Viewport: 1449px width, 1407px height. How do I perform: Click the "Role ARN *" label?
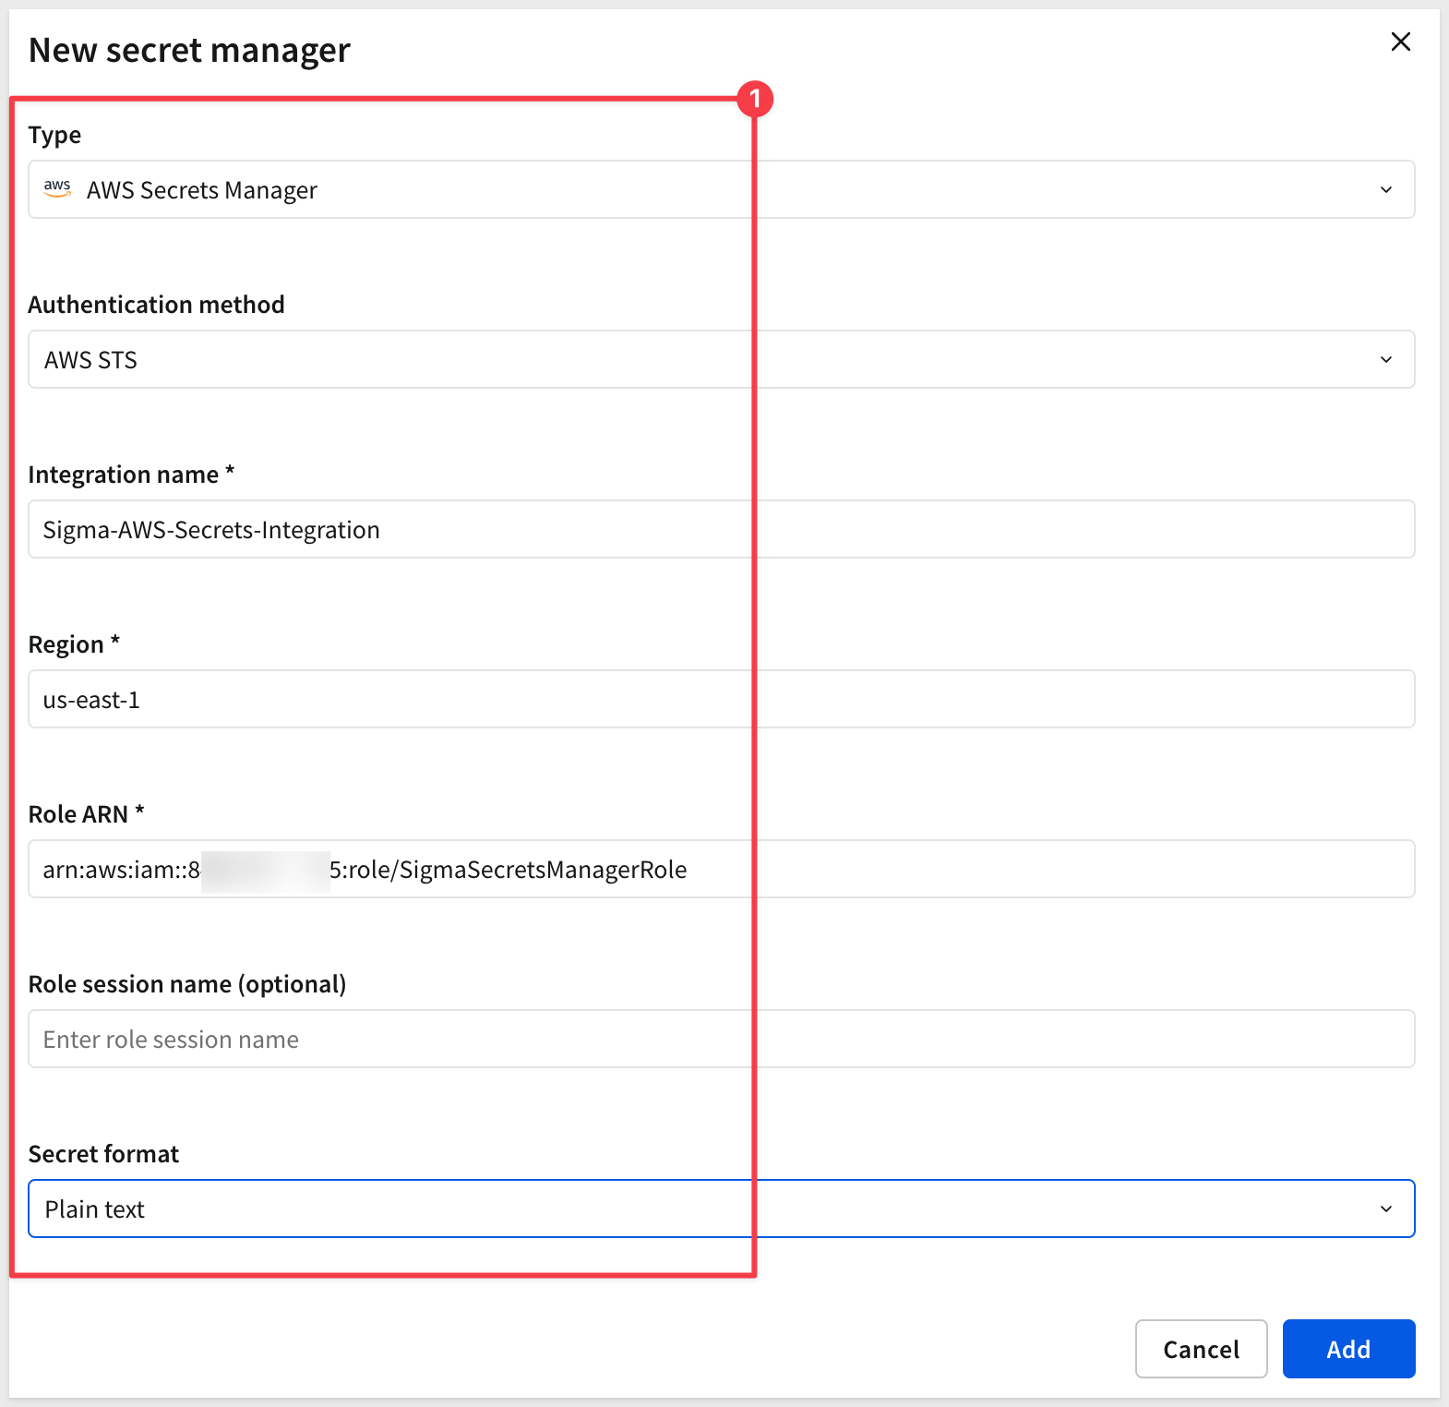[x=86, y=813]
